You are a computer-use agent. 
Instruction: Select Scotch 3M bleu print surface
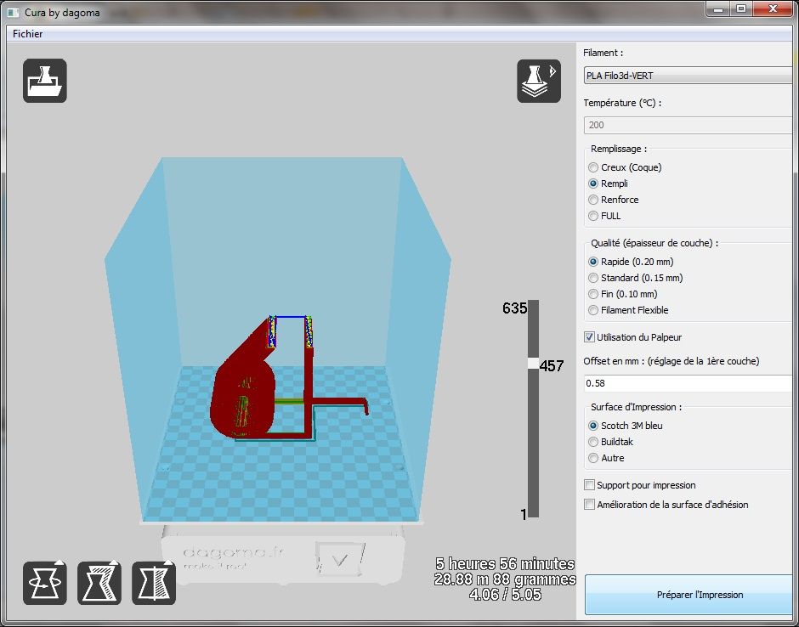tap(626, 426)
